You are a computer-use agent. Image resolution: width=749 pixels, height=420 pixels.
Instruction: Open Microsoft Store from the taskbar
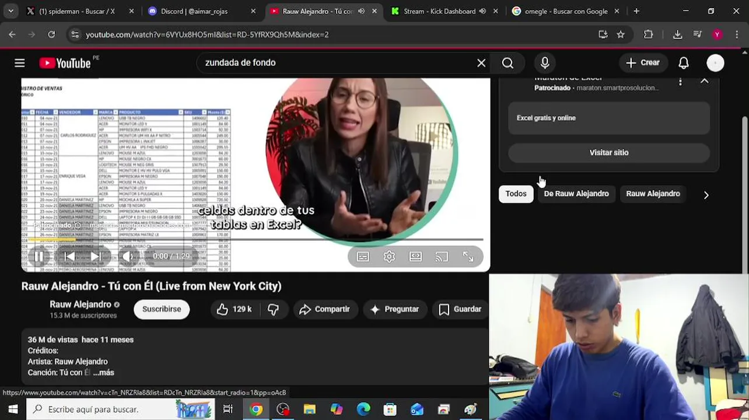tap(390, 409)
